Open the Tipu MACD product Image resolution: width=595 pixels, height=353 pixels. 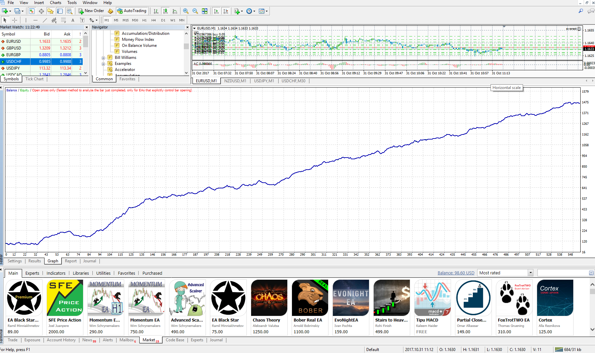click(x=433, y=307)
